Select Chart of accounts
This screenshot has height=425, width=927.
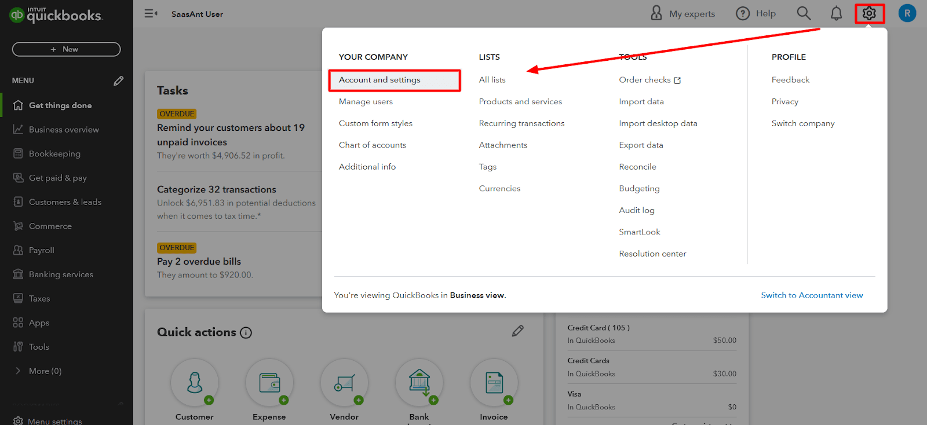[373, 145]
